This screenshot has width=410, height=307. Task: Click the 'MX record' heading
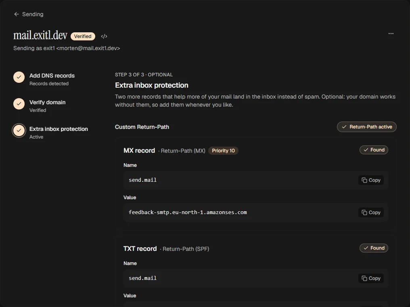139,151
